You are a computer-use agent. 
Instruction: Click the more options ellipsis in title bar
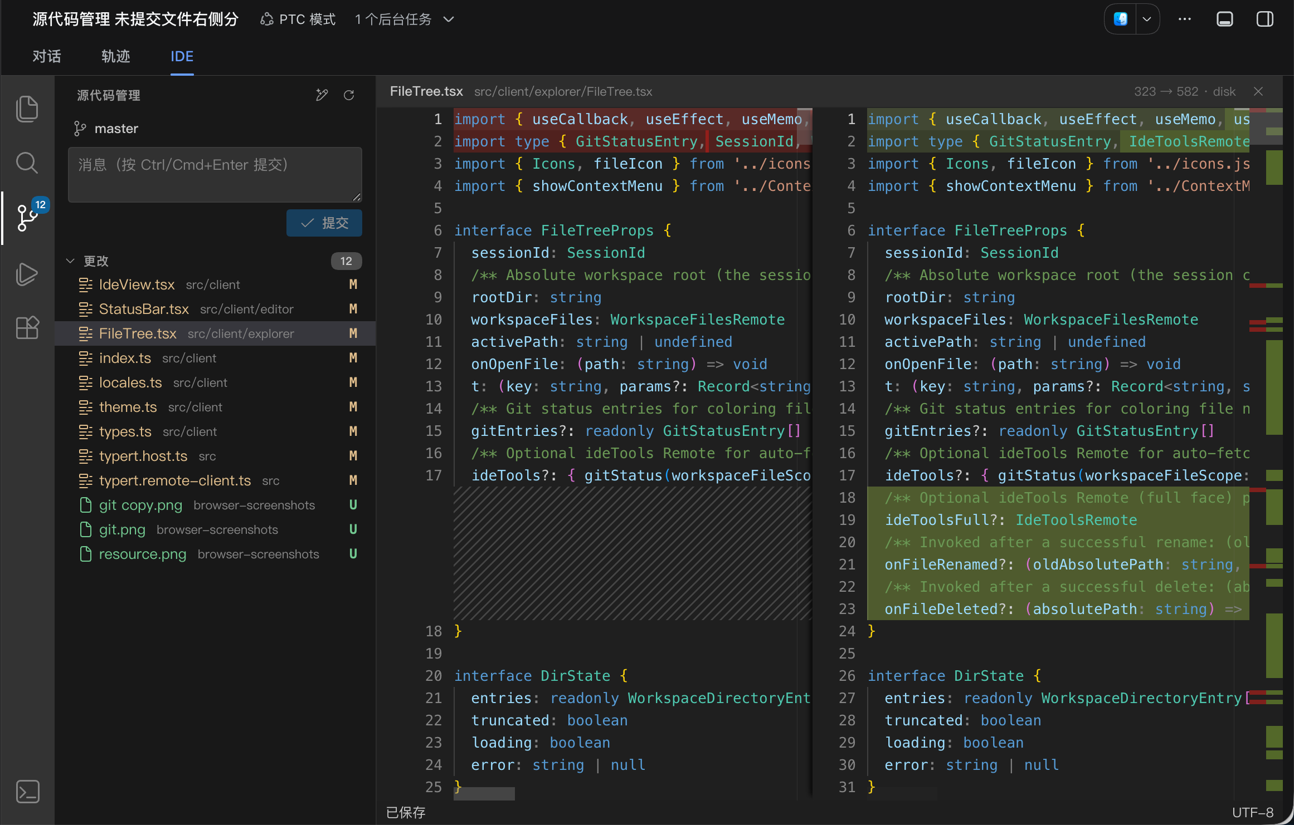tap(1185, 19)
